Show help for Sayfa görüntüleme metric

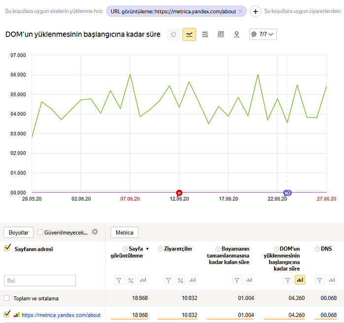click(125, 249)
